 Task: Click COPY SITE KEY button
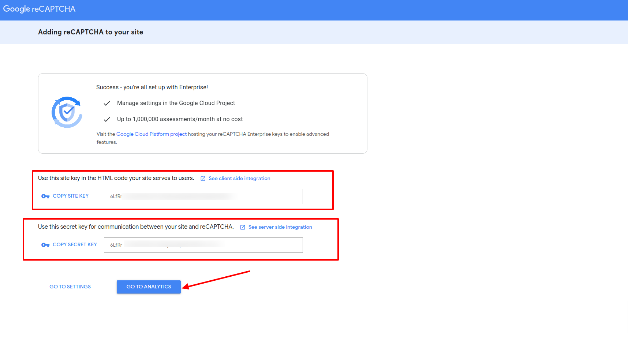65,196
